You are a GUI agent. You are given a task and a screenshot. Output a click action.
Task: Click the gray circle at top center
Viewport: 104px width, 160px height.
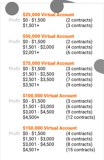click(x=57, y=6)
